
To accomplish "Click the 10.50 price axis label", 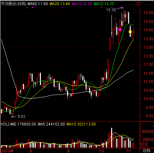I will 148,90.
